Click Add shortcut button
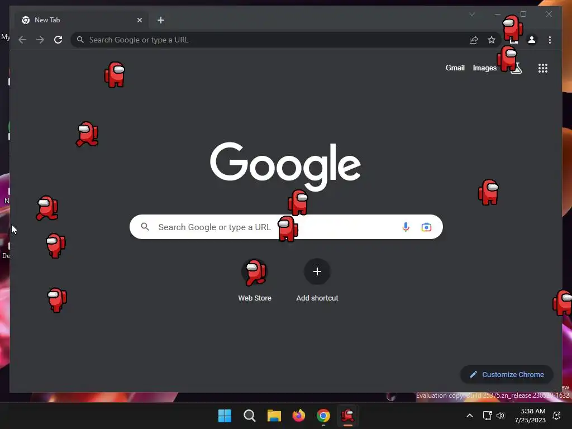The image size is (572, 429). click(x=317, y=280)
